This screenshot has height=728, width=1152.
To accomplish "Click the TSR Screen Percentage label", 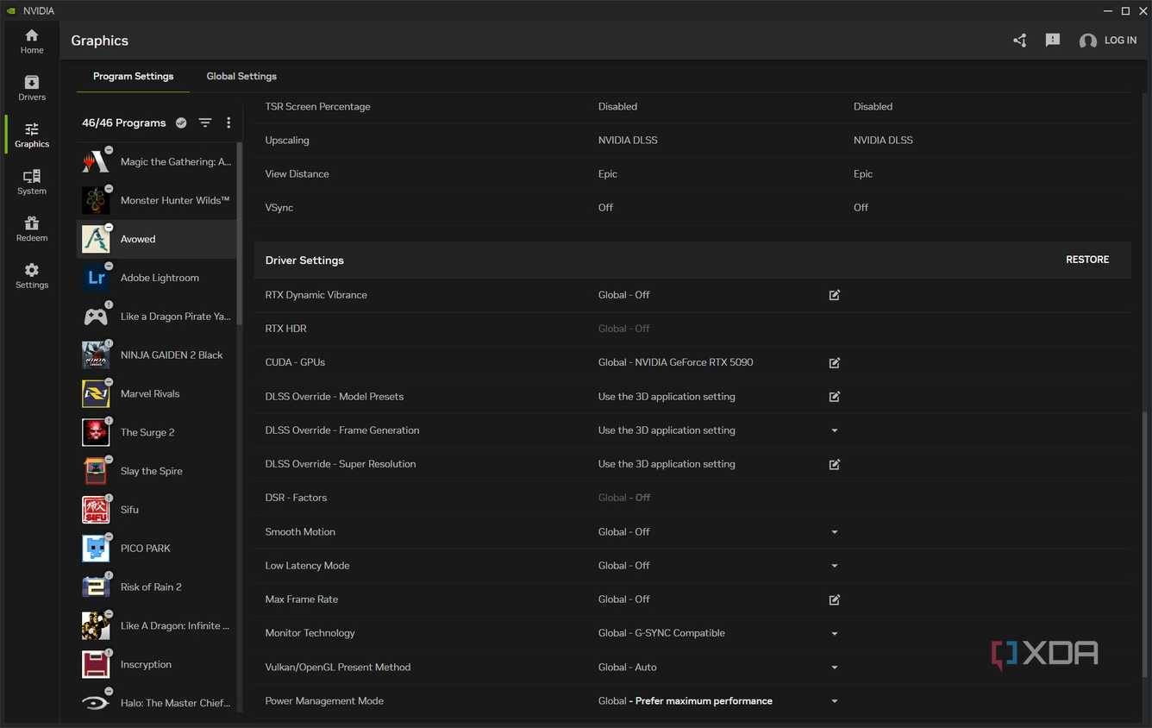I will (x=317, y=106).
